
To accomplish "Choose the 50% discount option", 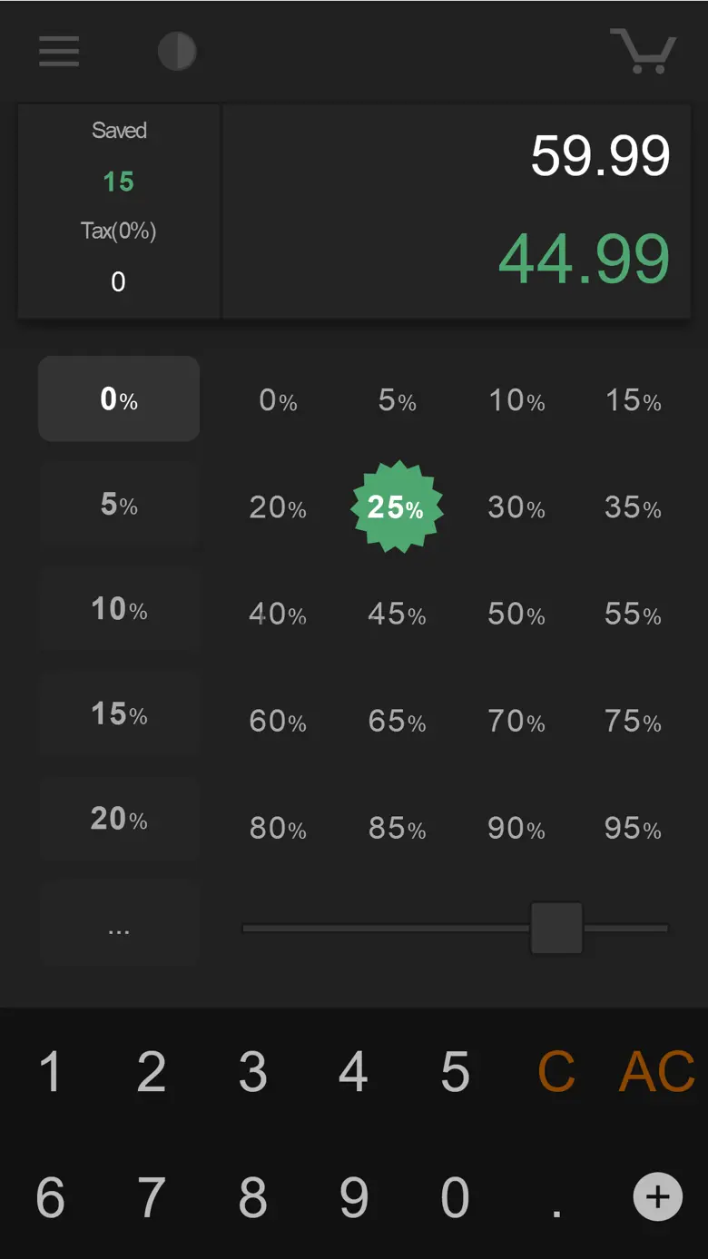I will click(516, 614).
